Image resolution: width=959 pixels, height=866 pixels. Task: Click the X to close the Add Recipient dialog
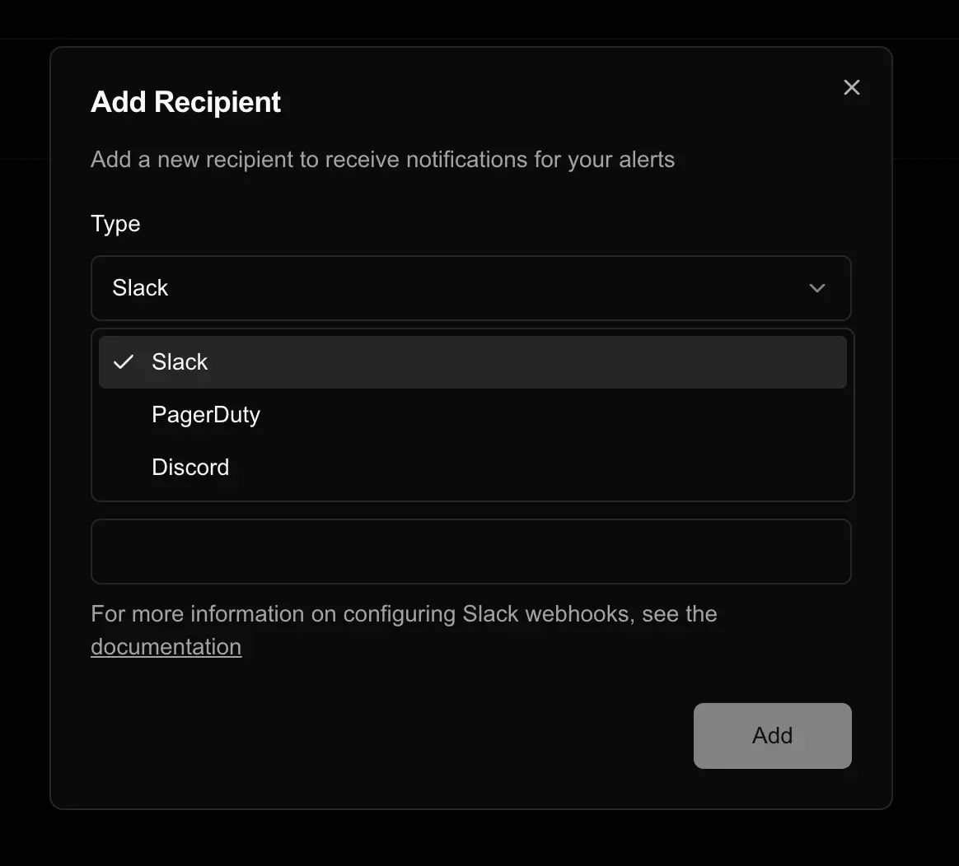coord(851,87)
